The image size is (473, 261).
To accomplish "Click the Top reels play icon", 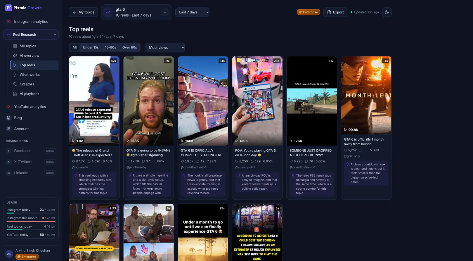I will tap(15, 65).
